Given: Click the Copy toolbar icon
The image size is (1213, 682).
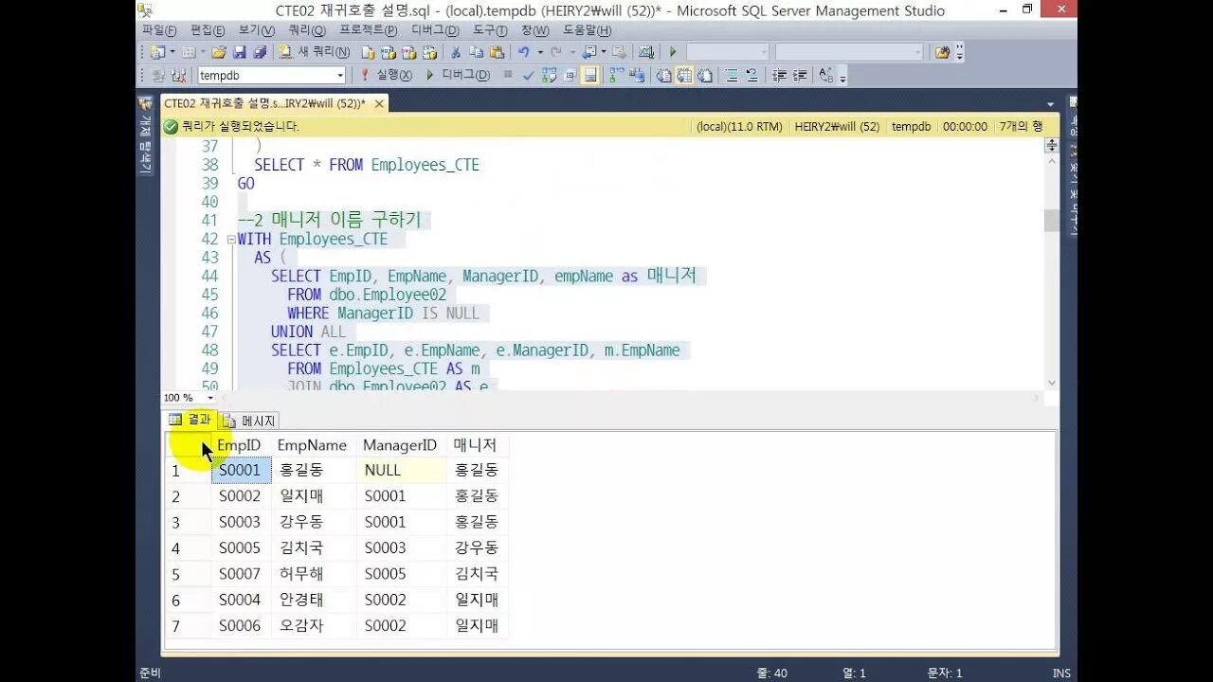Looking at the screenshot, I should click(477, 52).
